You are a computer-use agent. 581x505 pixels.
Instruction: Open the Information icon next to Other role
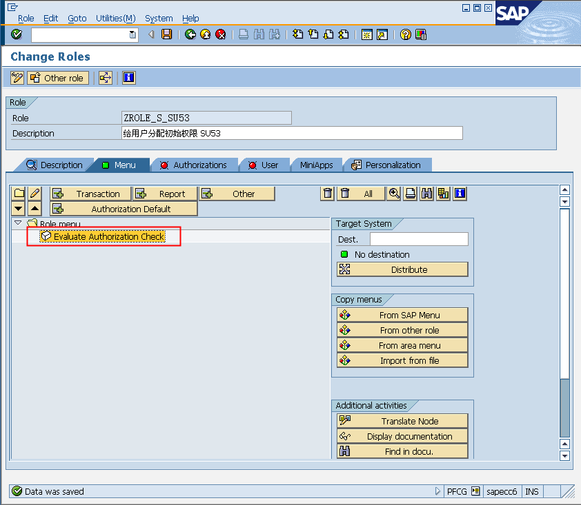tap(128, 77)
